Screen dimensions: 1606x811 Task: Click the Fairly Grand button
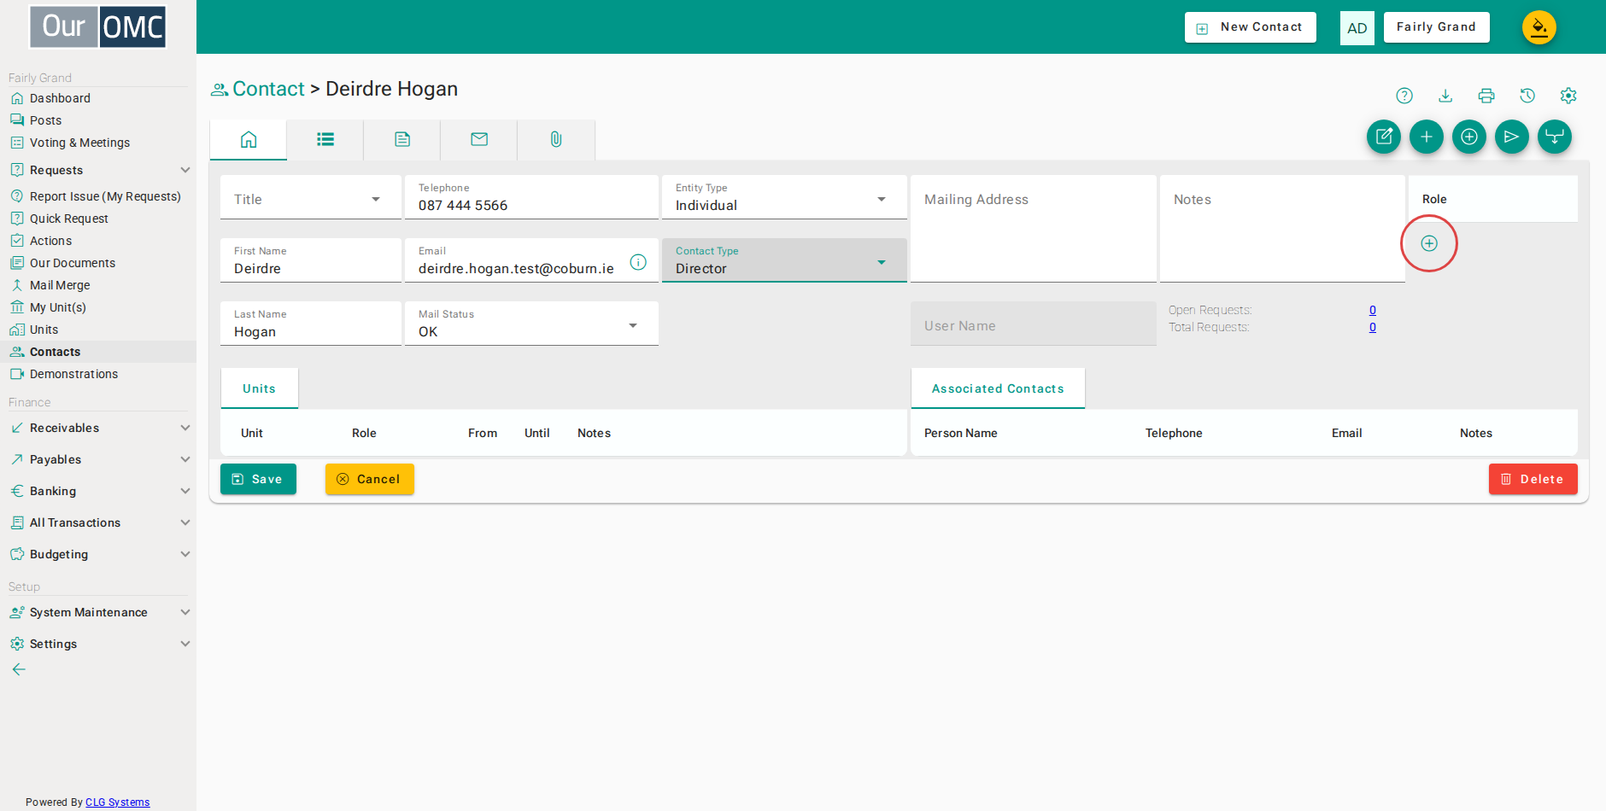tap(1437, 27)
